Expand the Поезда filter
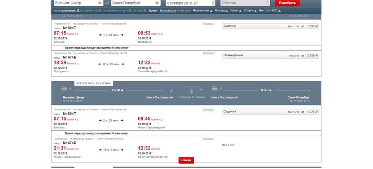This screenshot has height=169, width=373. [221, 11]
